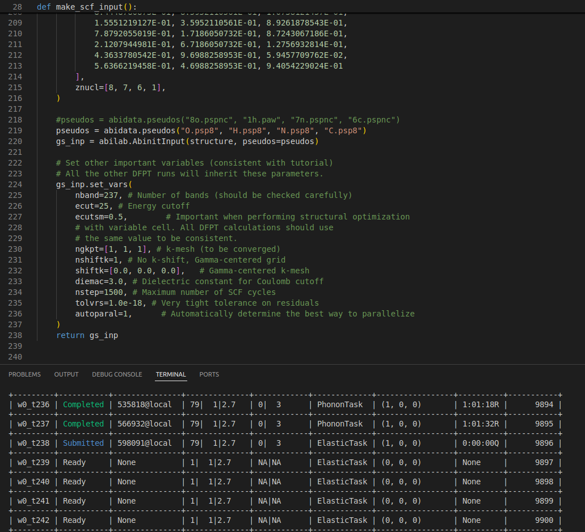Viewport: 585px width, 532px height.
Task: Click line number 220 in the gutter
Action: tap(15, 141)
